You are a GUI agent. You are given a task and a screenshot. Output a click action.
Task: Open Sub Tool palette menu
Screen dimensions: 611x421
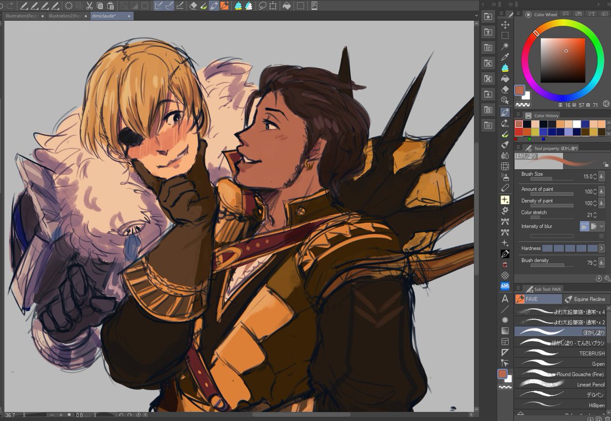click(517, 289)
